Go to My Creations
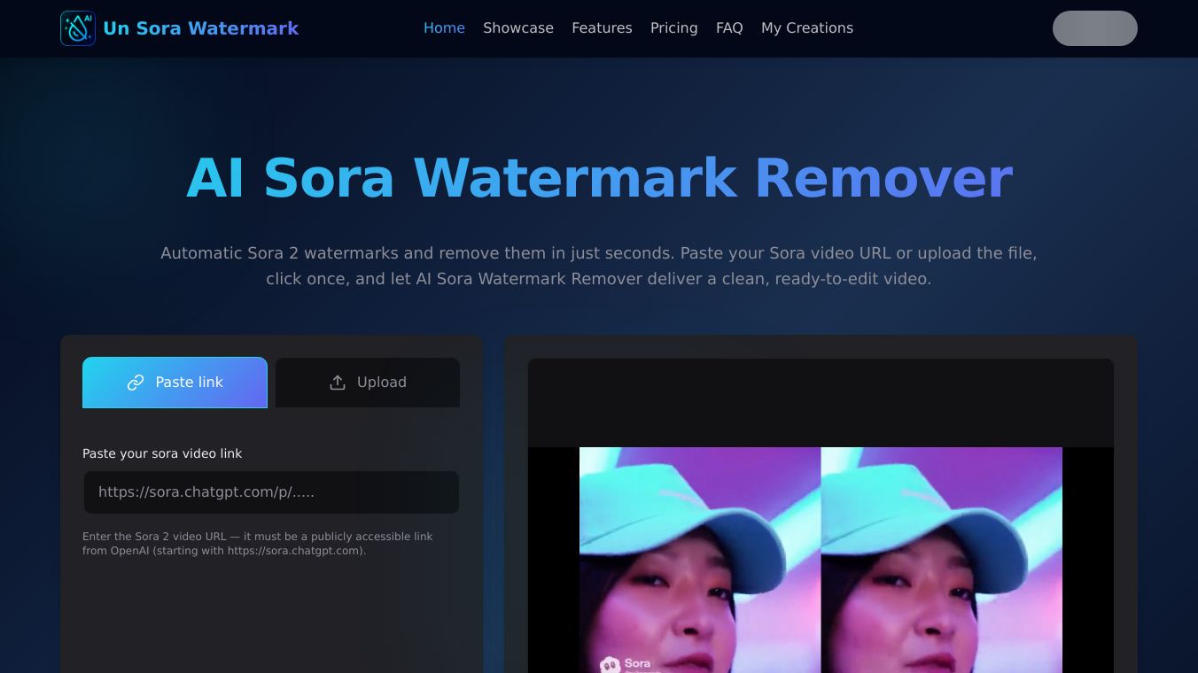Viewport: 1198px width, 673px height. click(807, 27)
